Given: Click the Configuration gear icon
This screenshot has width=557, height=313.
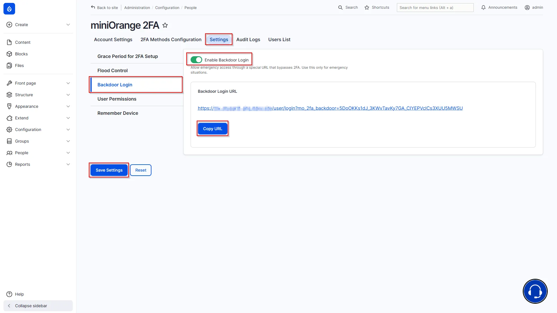Looking at the screenshot, I should click(x=9, y=130).
